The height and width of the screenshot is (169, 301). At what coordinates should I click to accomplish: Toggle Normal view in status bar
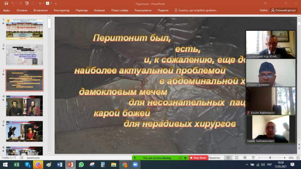tap(228, 158)
